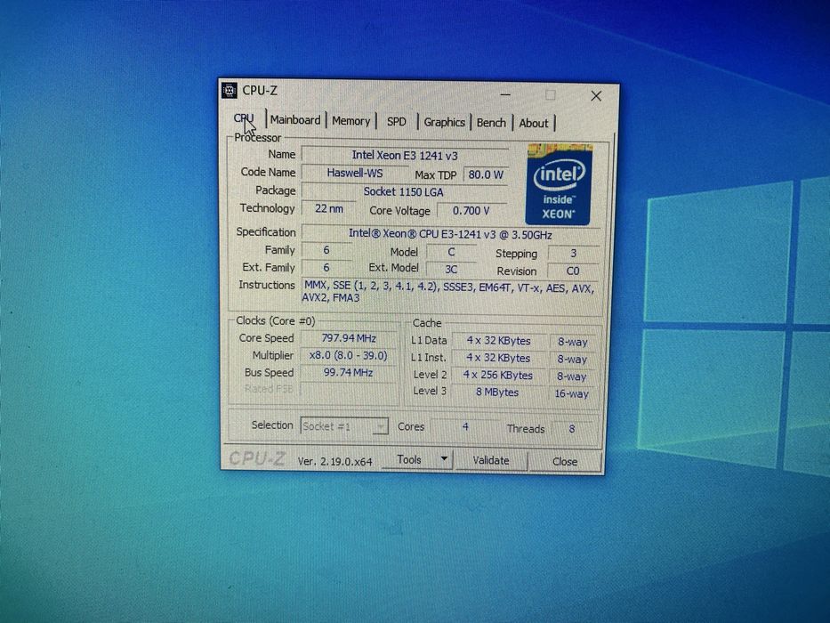Click the Socket 1150 LGA package value
Screen dimensions: 830x623
pyautogui.click(x=403, y=191)
